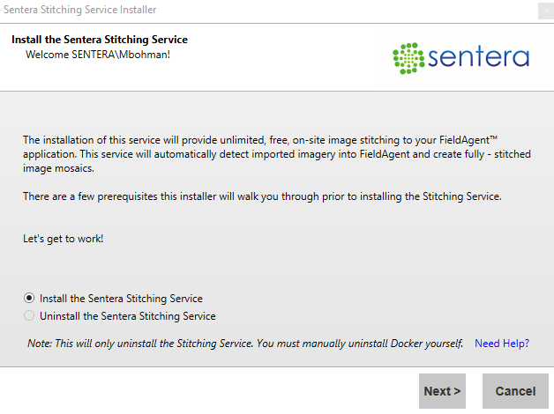The height and width of the screenshot is (414, 554).
Task: Choose the Uninstall the Sentera Stitching Service radio
Action: pyautogui.click(x=29, y=316)
